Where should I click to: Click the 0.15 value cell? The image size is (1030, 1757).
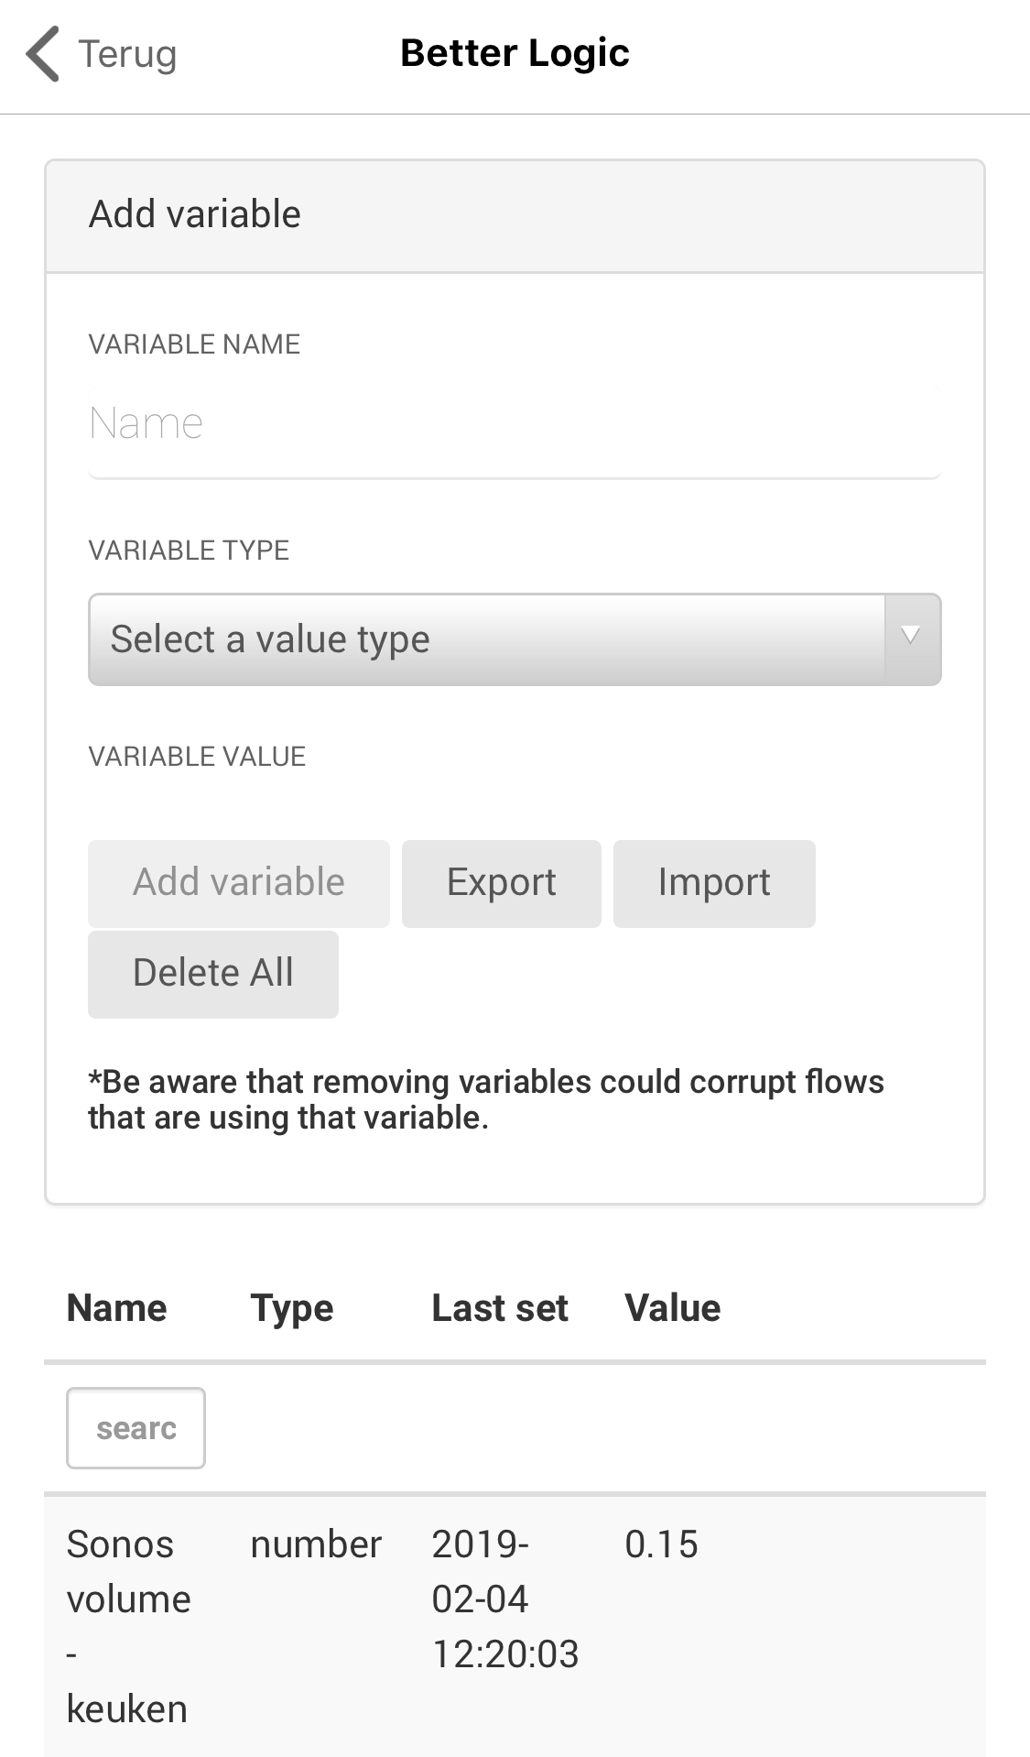(x=661, y=1544)
